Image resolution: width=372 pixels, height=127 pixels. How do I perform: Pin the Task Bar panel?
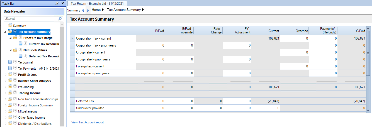point(57,3)
